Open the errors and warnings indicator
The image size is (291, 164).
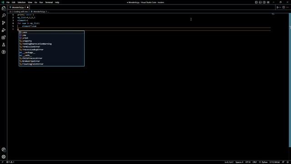[10, 162]
